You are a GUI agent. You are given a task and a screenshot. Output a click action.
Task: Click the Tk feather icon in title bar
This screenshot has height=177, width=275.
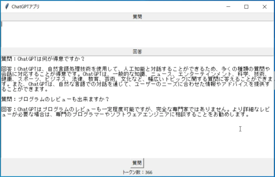[x=7, y=6]
